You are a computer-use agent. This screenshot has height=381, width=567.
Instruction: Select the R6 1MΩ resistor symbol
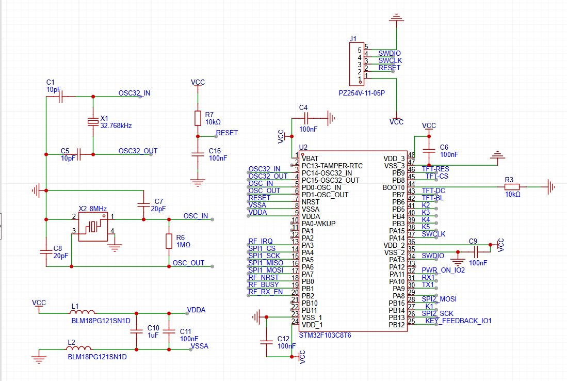tap(169, 241)
